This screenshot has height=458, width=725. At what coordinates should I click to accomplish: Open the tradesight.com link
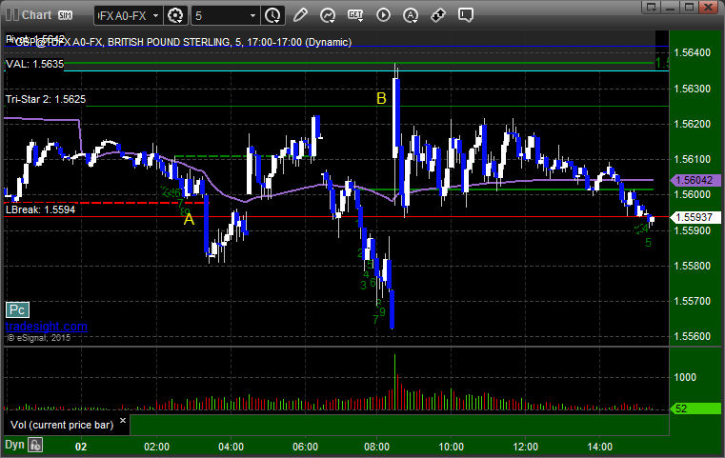47,327
